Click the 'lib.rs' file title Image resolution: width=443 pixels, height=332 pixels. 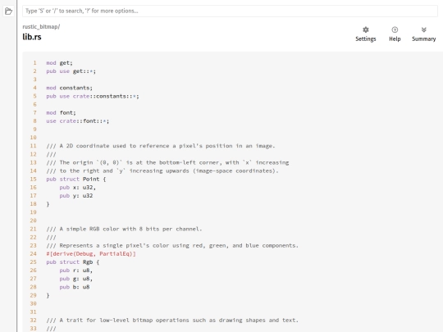32,37
